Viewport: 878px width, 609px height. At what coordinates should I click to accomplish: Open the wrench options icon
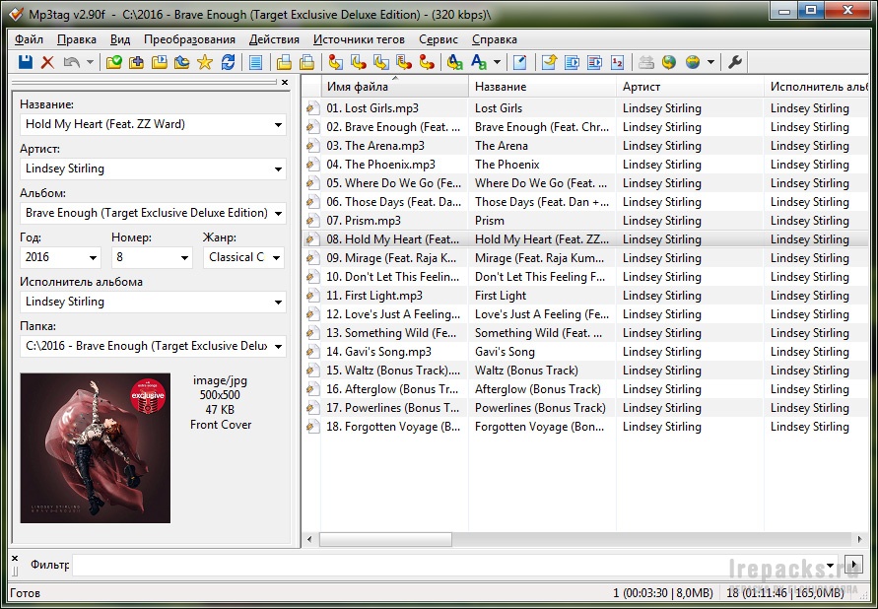[x=735, y=62]
